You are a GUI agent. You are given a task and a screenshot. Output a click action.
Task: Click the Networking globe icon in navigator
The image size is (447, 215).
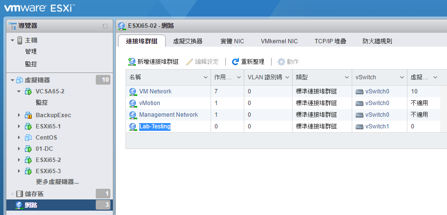pos(19,205)
